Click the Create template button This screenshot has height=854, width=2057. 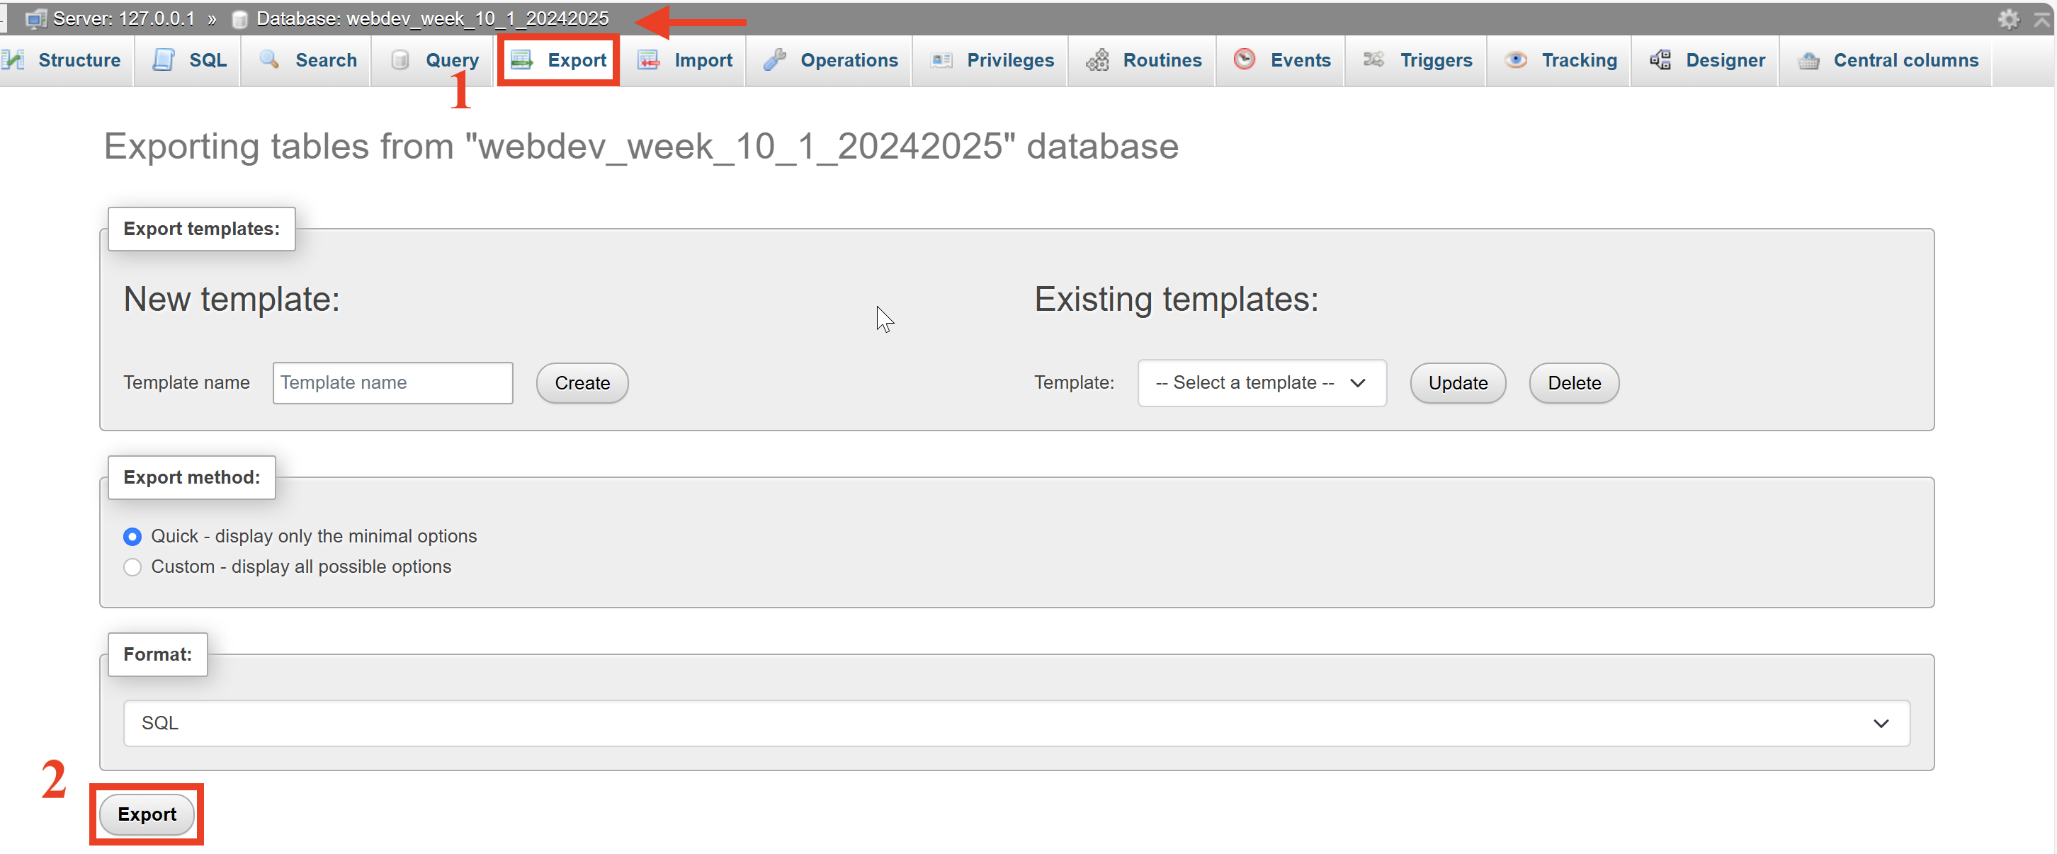coord(582,383)
